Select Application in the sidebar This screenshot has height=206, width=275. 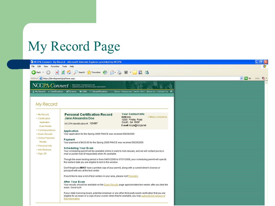pyautogui.click(x=44, y=122)
